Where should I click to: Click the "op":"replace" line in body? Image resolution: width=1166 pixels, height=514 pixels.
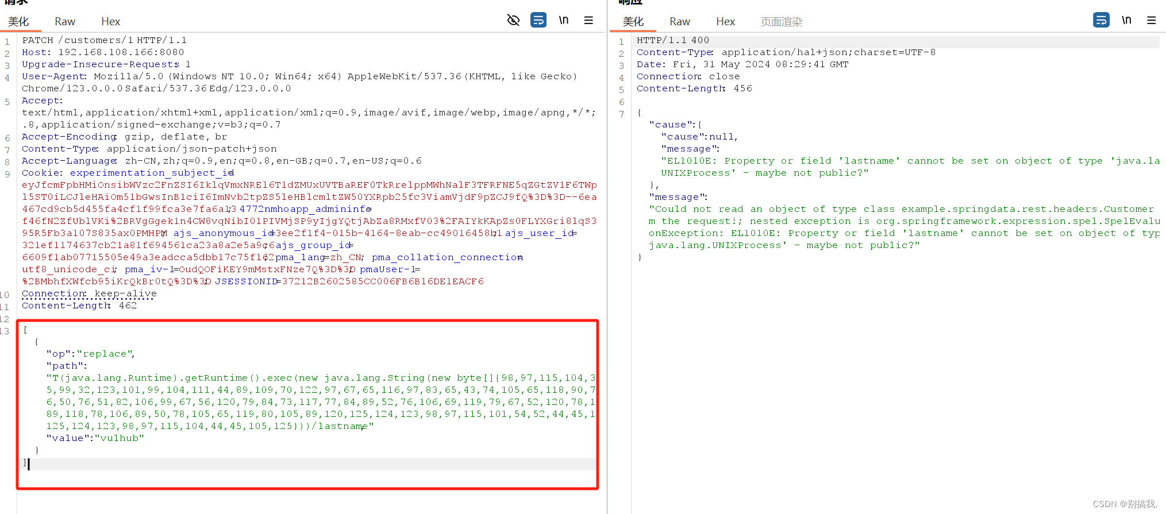tap(91, 354)
